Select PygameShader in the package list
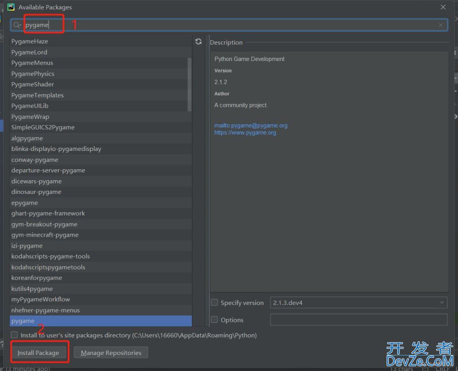This screenshot has width=458, height=371. (101, 84)
